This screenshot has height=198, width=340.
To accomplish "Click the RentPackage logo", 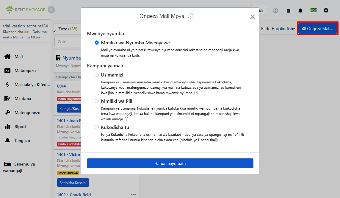I will tap(25, 10).
